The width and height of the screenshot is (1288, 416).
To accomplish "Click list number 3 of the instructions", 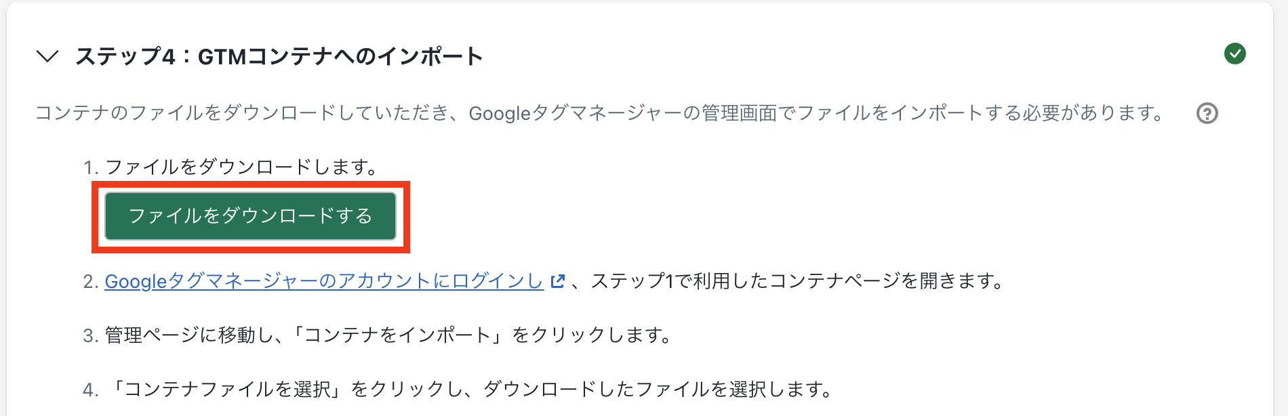I will coord(90,335).
